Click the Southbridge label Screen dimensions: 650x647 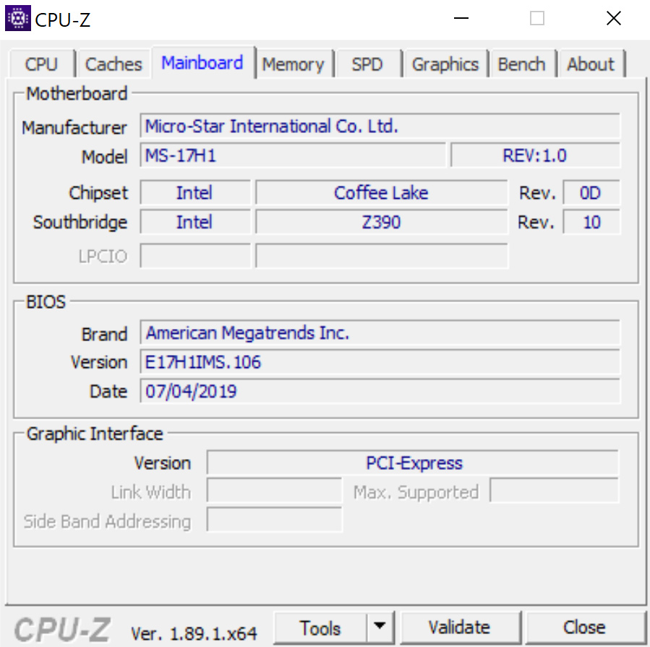(x=80, y=223)
